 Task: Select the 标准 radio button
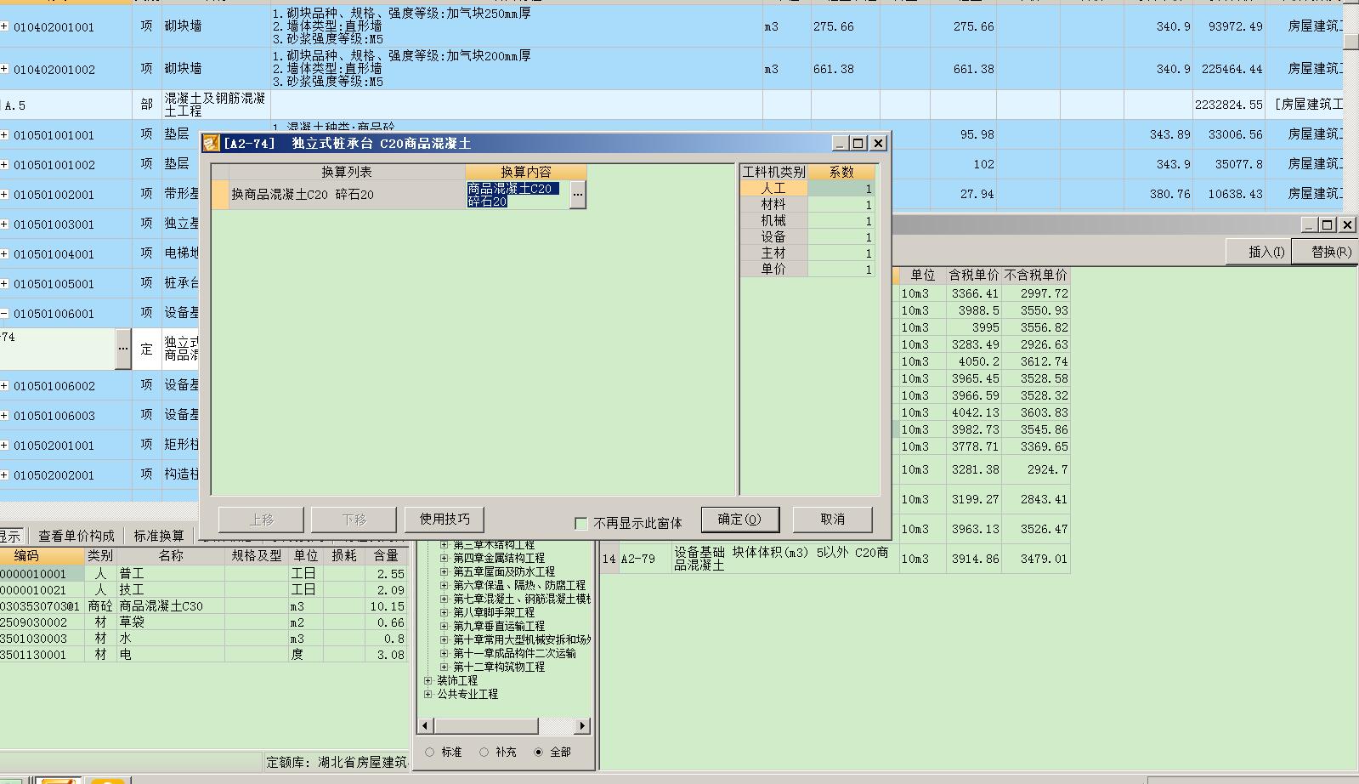(429, 752)
